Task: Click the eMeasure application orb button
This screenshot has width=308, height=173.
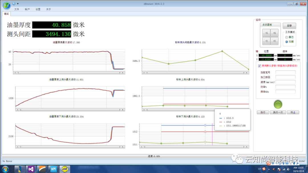Action: 6,5
